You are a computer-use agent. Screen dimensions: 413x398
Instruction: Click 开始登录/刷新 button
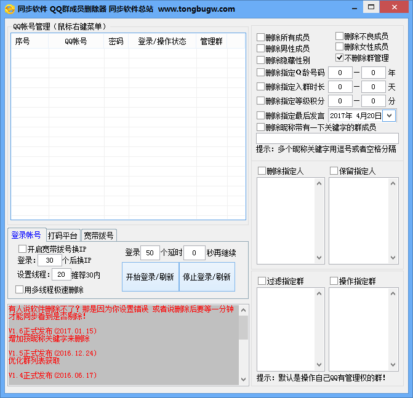pos(150,277)
